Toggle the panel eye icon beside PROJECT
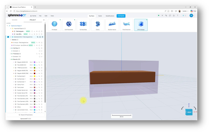 [44, 20]
